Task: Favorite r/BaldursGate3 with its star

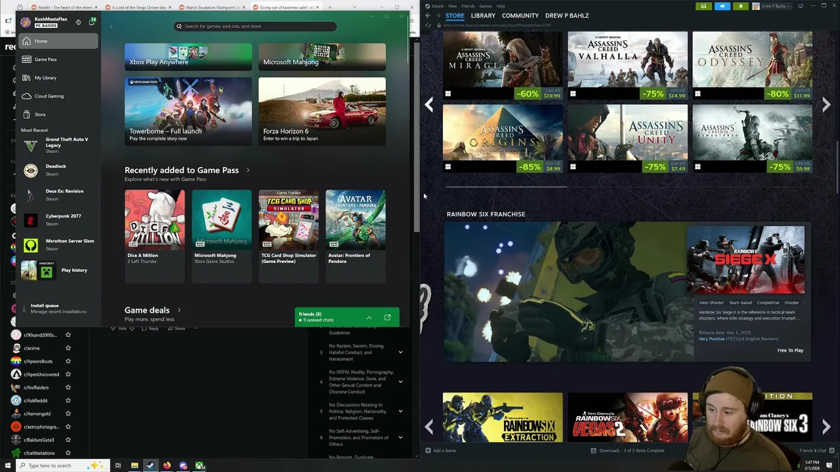Action: point(68,440)
